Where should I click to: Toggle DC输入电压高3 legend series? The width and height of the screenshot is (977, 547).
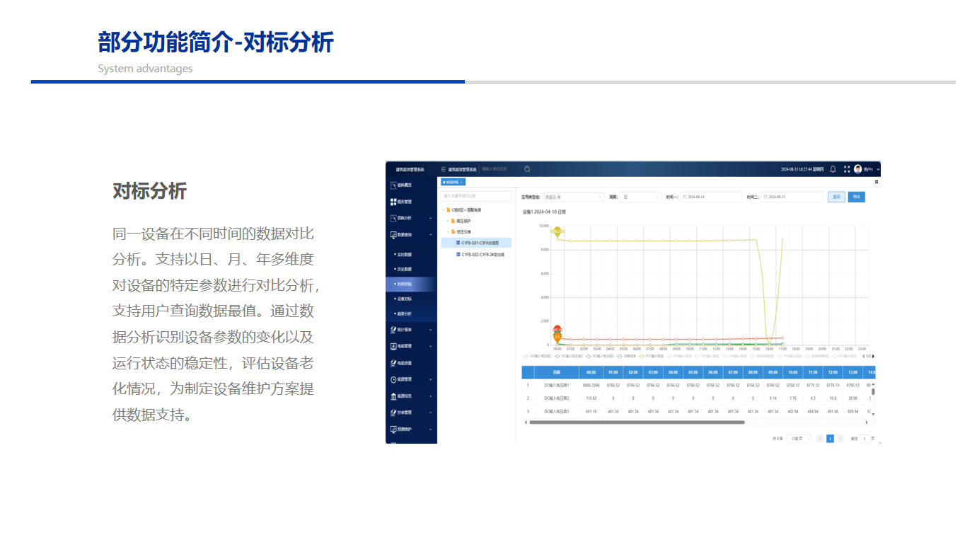(x=600, y=356)
